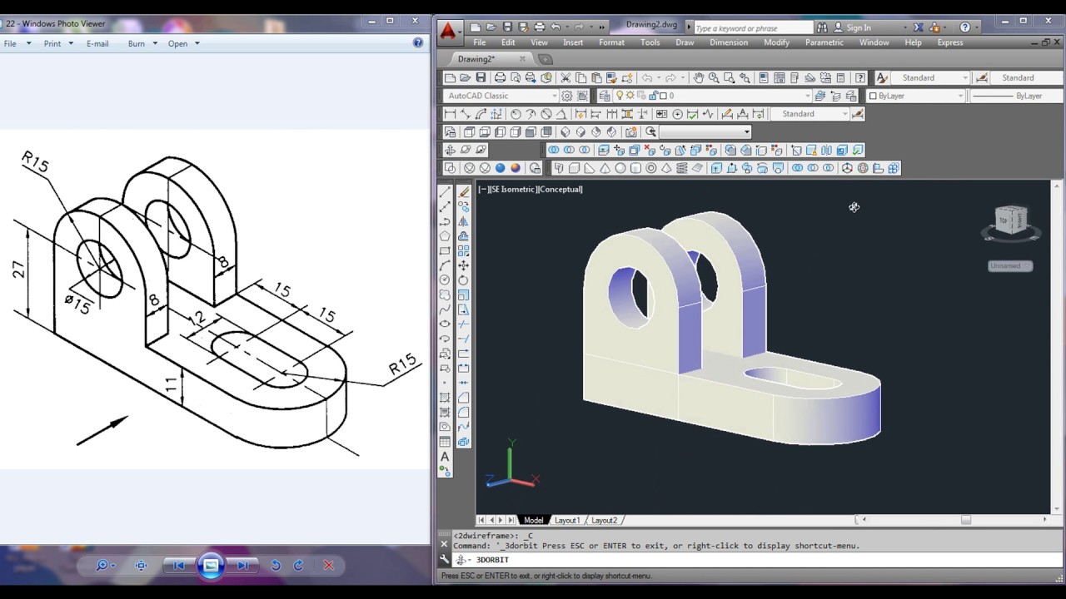The image size is (1066, 599).
Task: Click E-mail in Photo Viewer toolbar
Action: [x=97, y=43]
